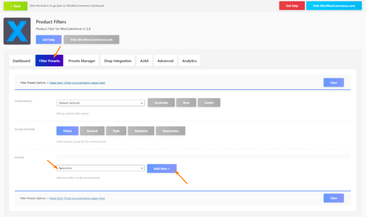
Task: Click 'Add more filters to the current preset'
Action: [78, 178]
